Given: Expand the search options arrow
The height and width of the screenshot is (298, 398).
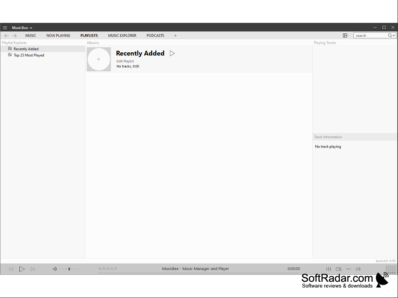Looking at the screenshot, I should (x=394, y=36).
